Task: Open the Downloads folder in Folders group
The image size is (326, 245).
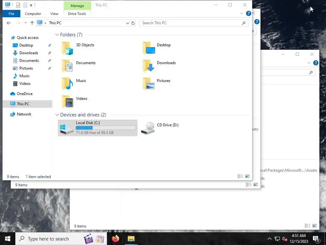Action: 159,66
